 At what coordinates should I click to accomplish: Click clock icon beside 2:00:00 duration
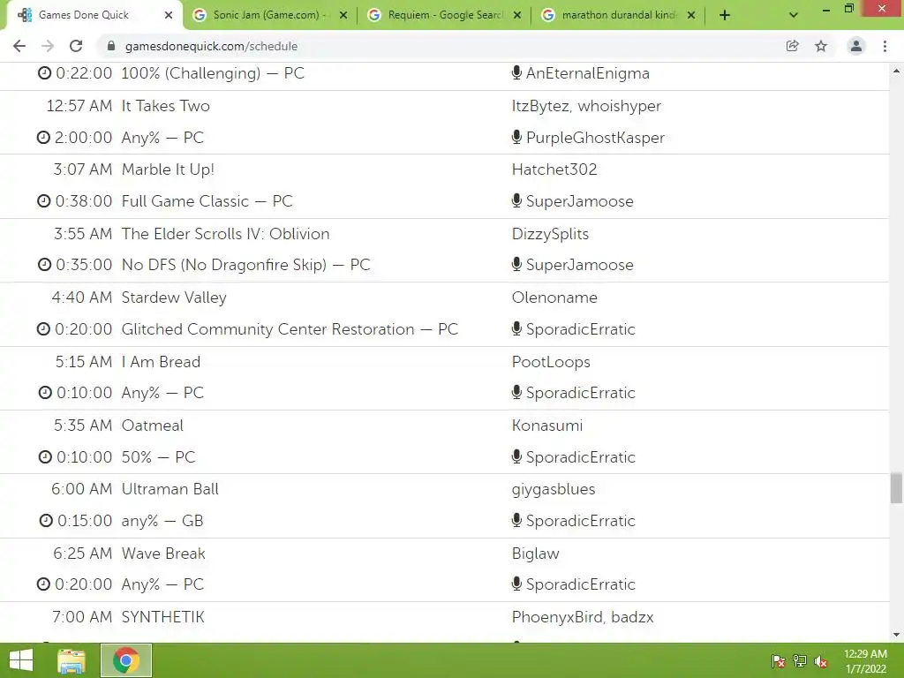click(x=43, y=138)
